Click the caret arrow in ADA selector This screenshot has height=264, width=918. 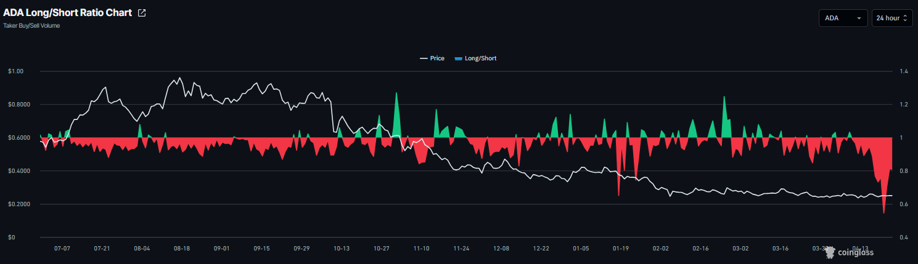859,18
